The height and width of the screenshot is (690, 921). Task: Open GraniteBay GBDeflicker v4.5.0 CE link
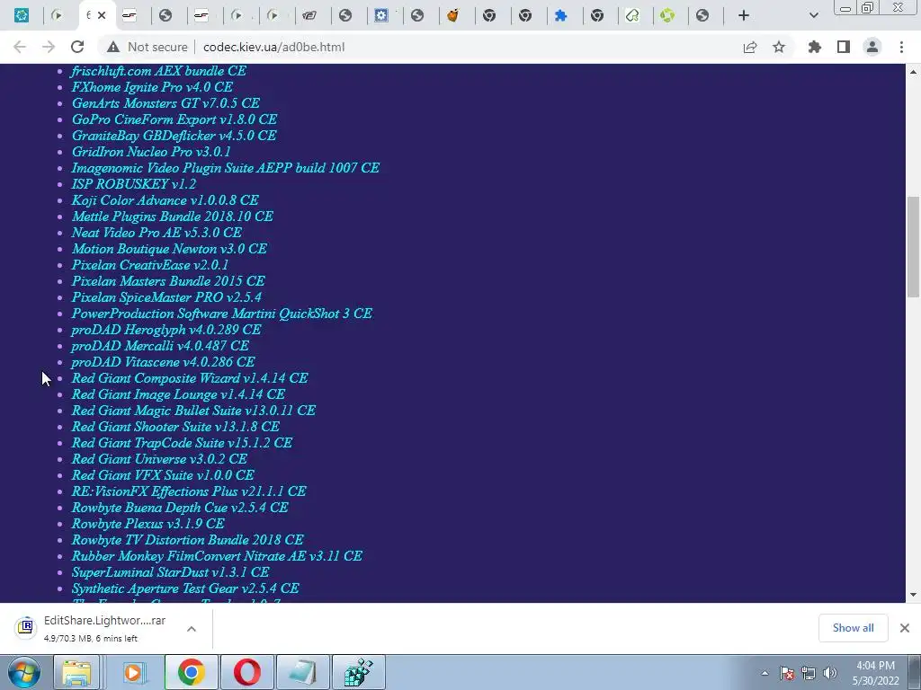(174, 136)
